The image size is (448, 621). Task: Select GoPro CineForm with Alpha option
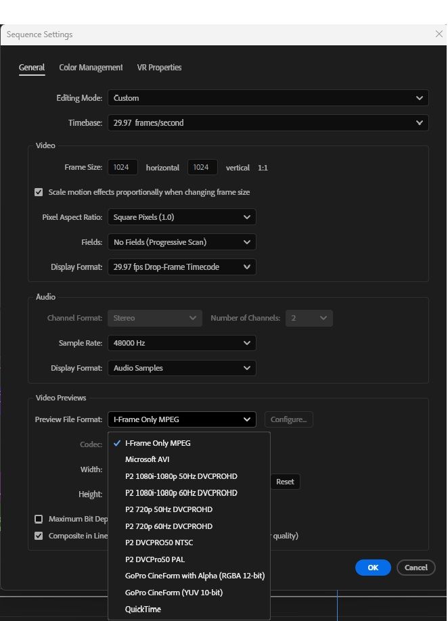(195, 576)
